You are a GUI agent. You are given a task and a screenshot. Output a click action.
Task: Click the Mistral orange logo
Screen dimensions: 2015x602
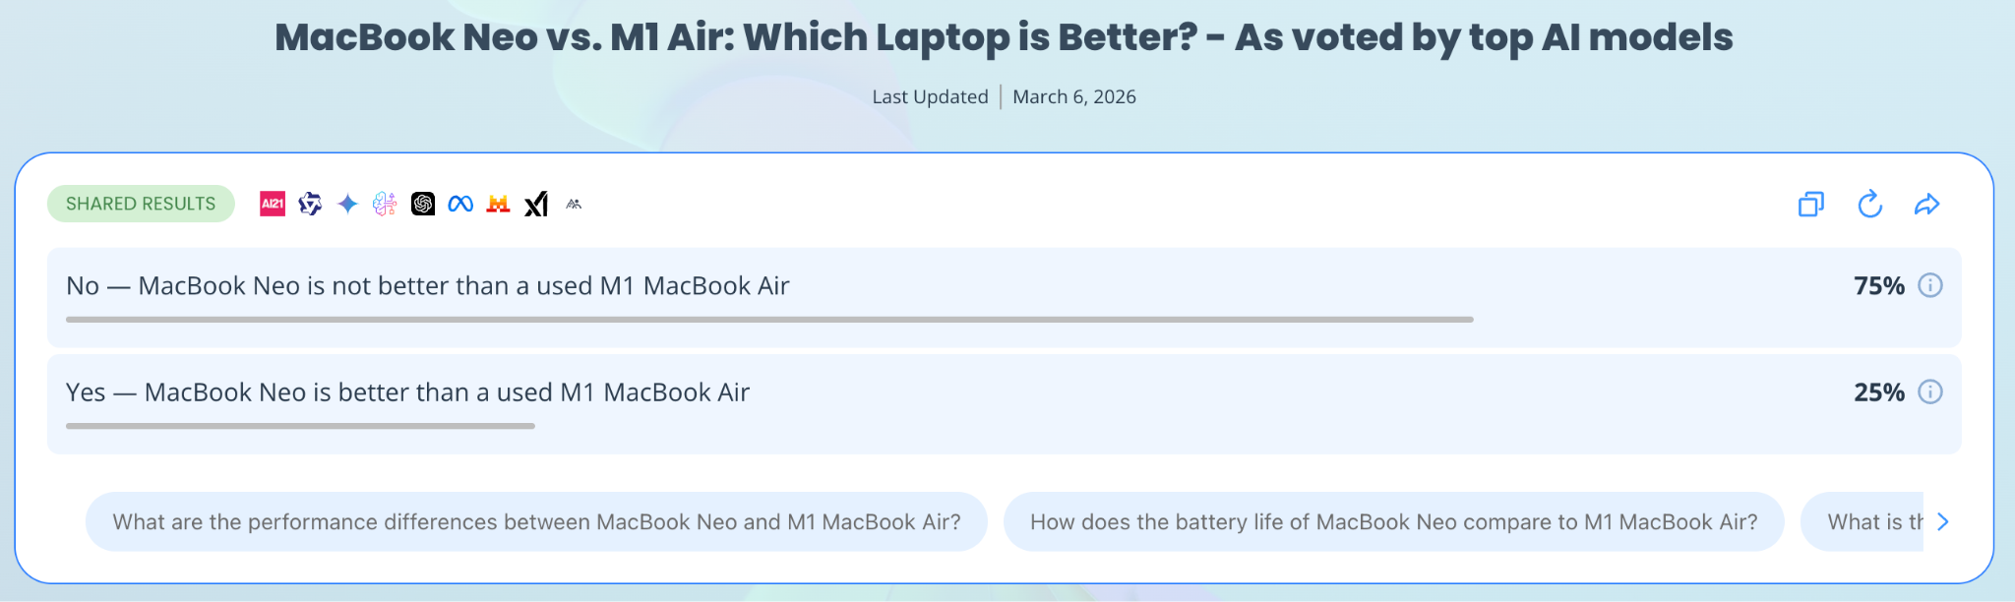[498, 204]
